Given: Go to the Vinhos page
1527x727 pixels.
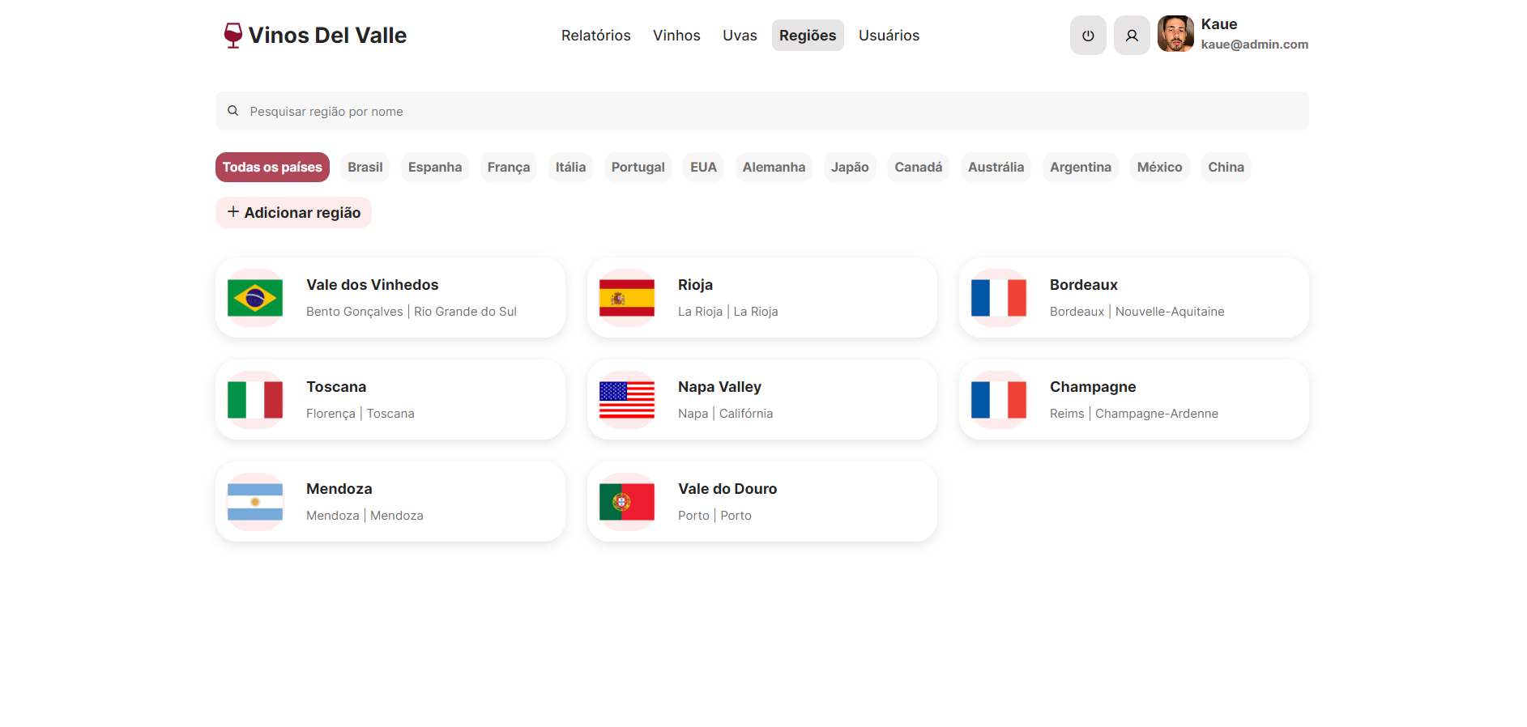Looking at the screenshot, I should (676, 36).
